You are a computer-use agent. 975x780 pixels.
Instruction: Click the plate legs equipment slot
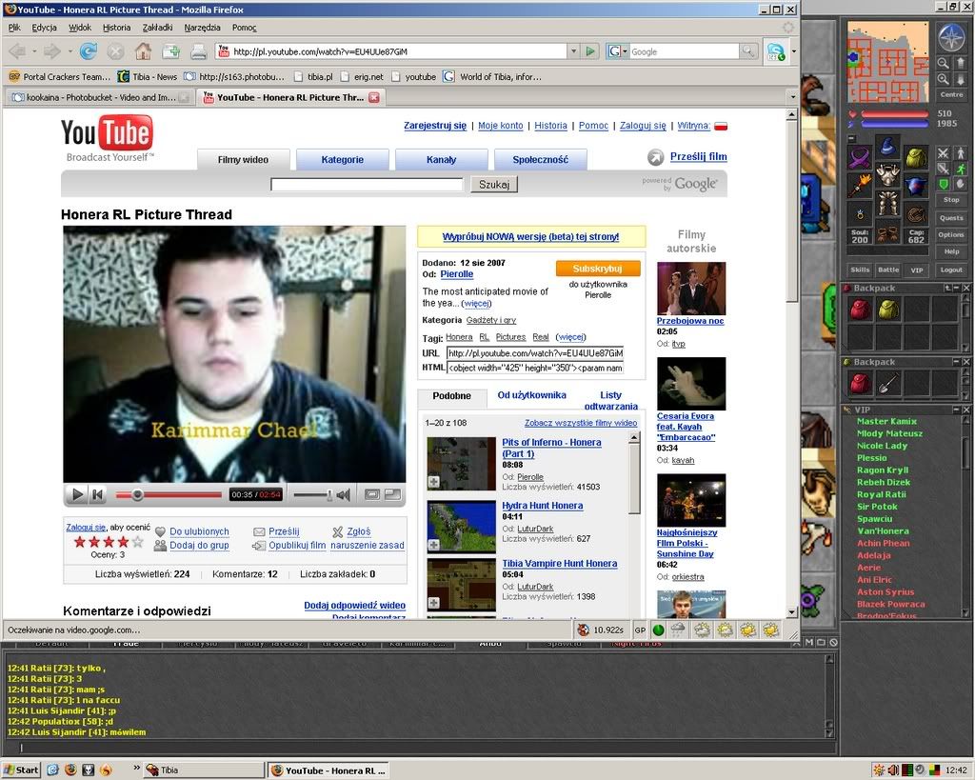[887, 204]
